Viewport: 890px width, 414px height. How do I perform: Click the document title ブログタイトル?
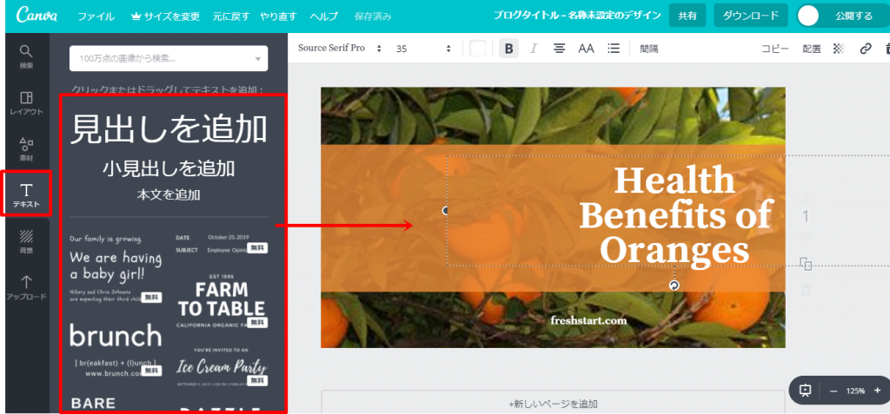click(x=577, y=16)
